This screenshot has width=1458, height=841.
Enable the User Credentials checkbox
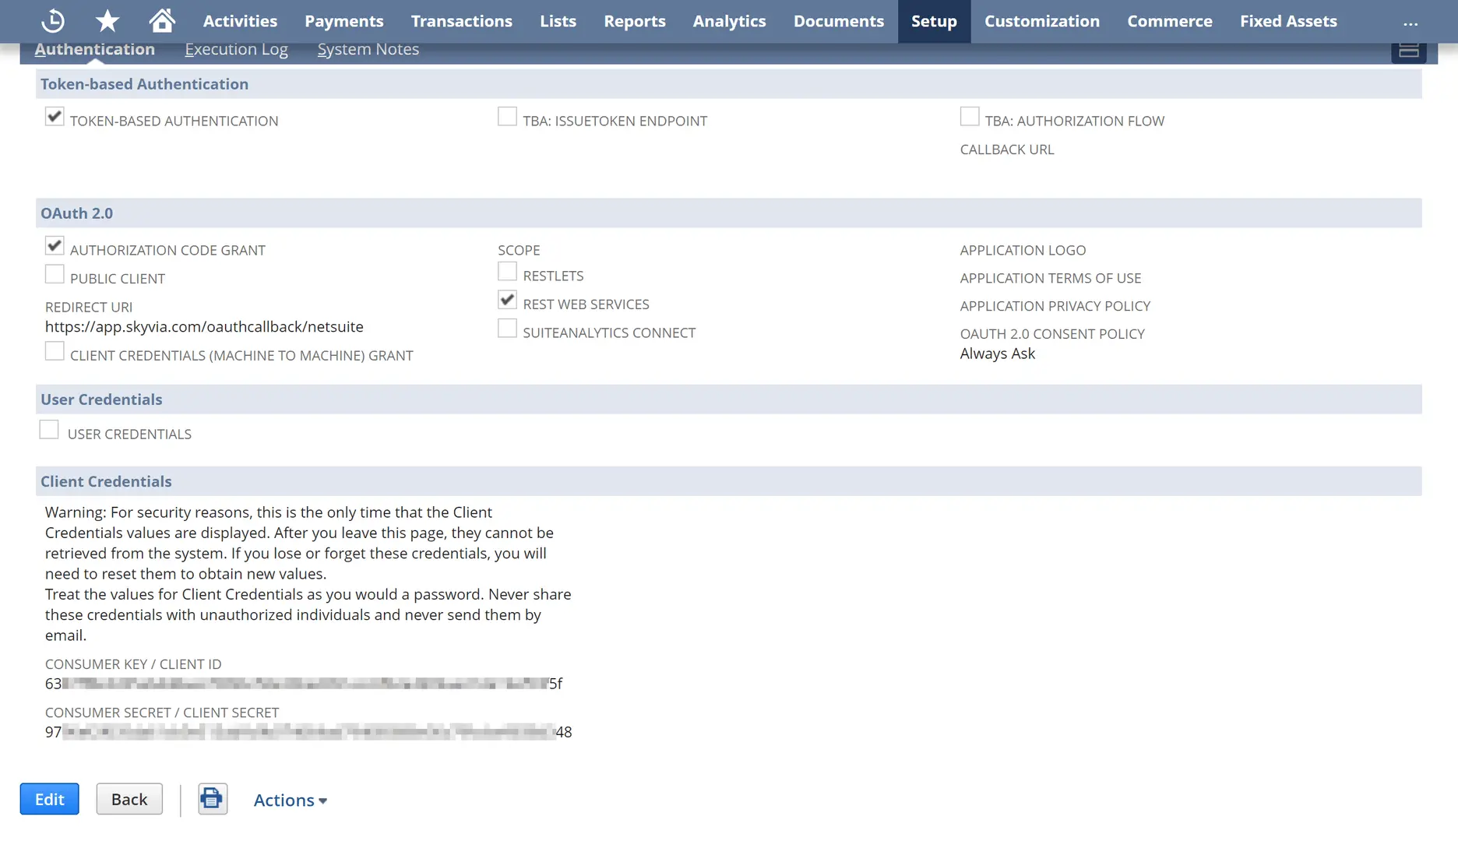coord(49,430)
